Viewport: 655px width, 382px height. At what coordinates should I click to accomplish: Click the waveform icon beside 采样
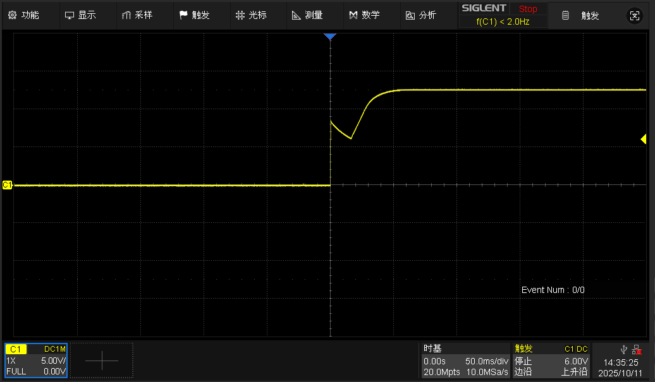click(126, 15)
